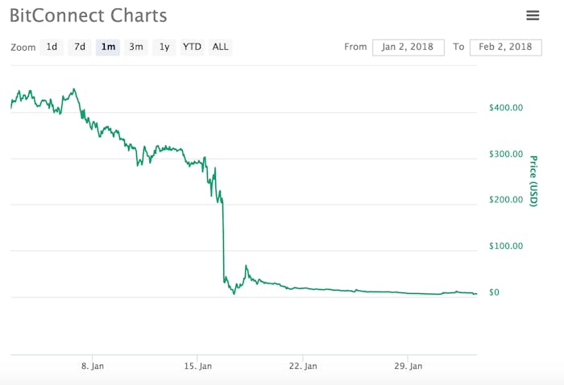The width and height of the screenshot is (564, 385).
Task: Select the 1m zoom range
Action: click(107, 47)
